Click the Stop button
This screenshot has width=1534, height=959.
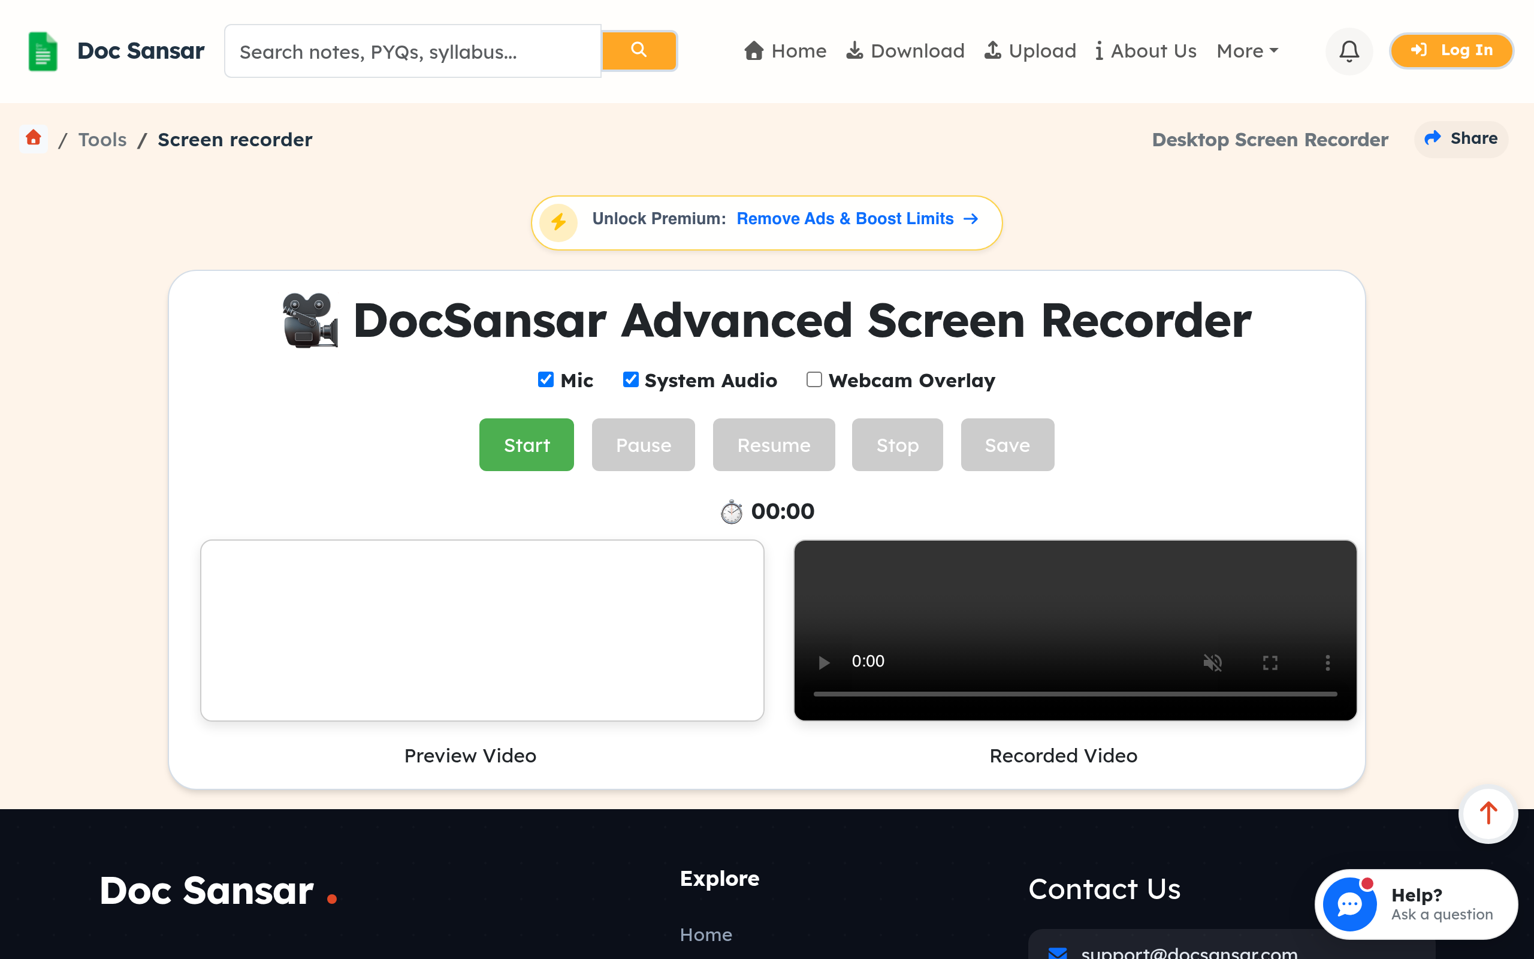pos(897,445)
